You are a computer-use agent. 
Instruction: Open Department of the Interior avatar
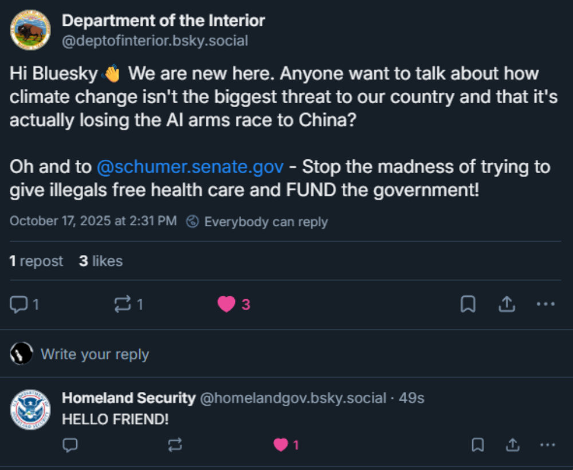coord(30,30)
